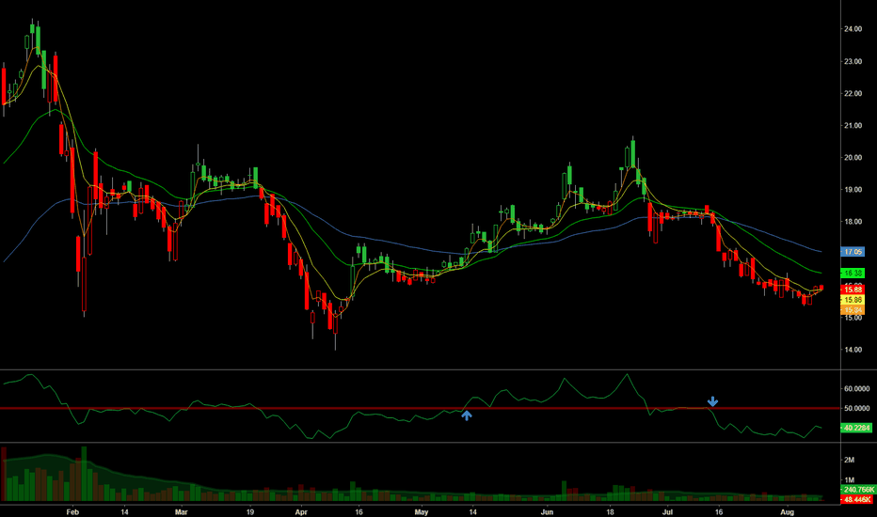
Task: Select the red 48.446K volume tag
Action: (856, 499)
